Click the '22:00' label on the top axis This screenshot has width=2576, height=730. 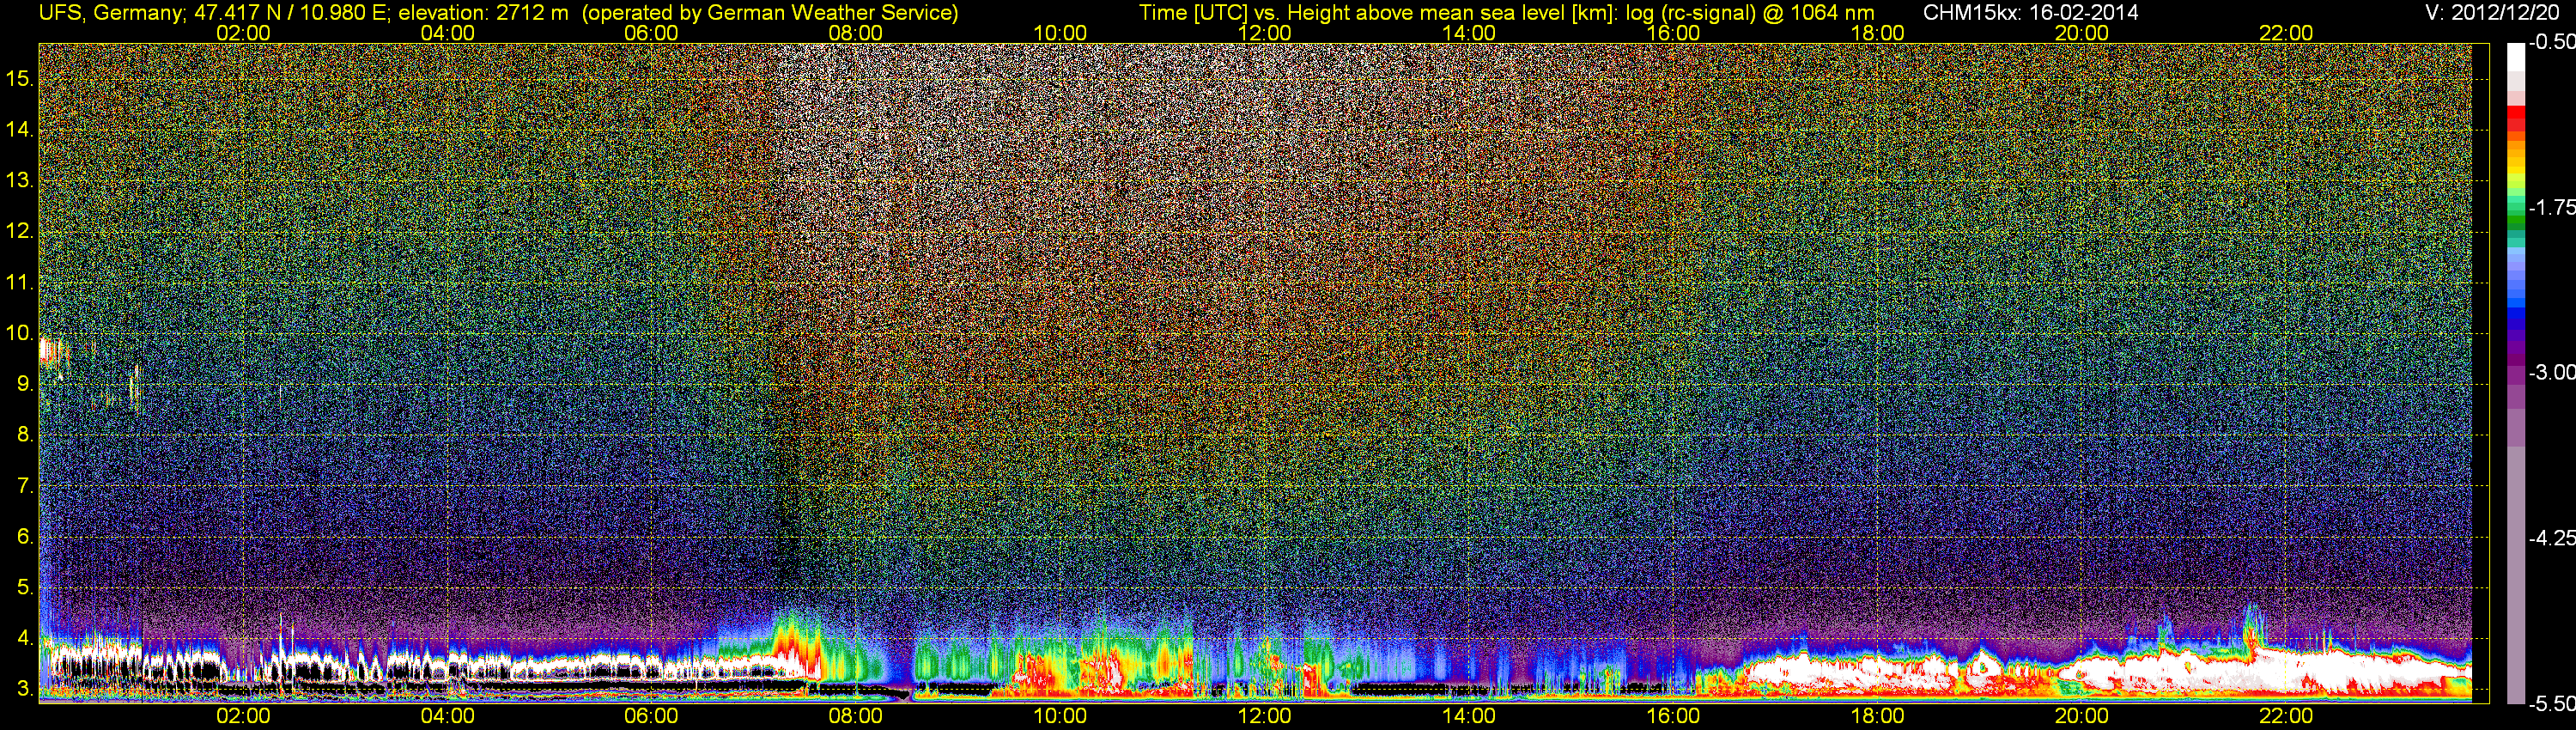[x=2286, y=33]
